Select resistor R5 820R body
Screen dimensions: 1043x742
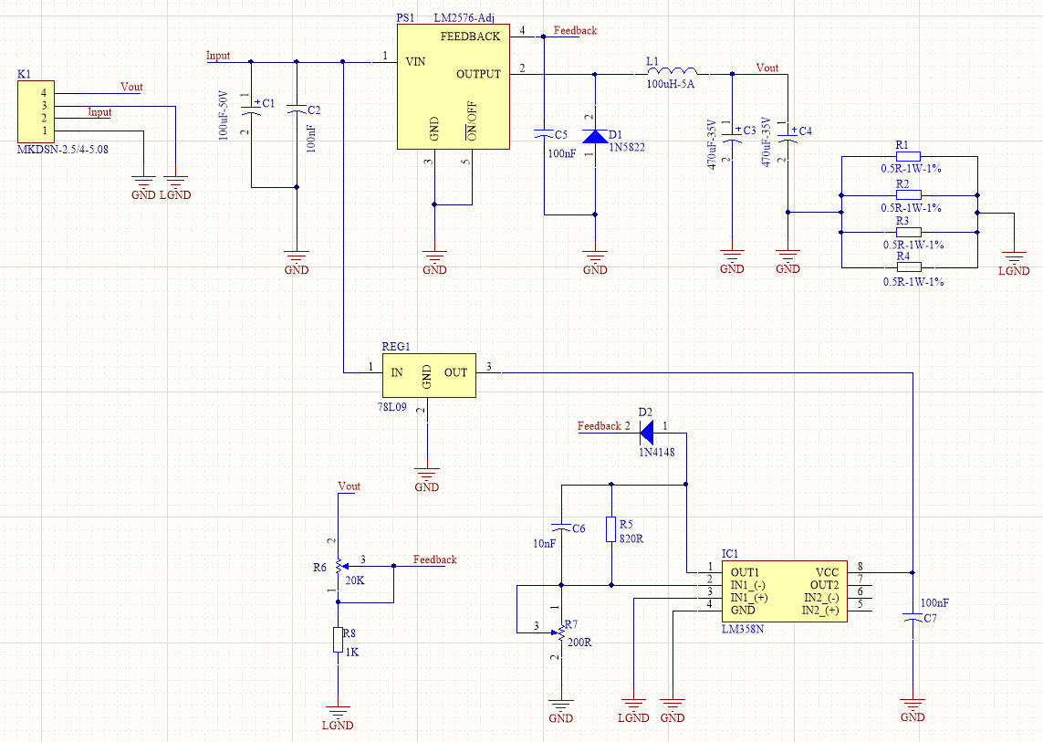click(610, 529)
